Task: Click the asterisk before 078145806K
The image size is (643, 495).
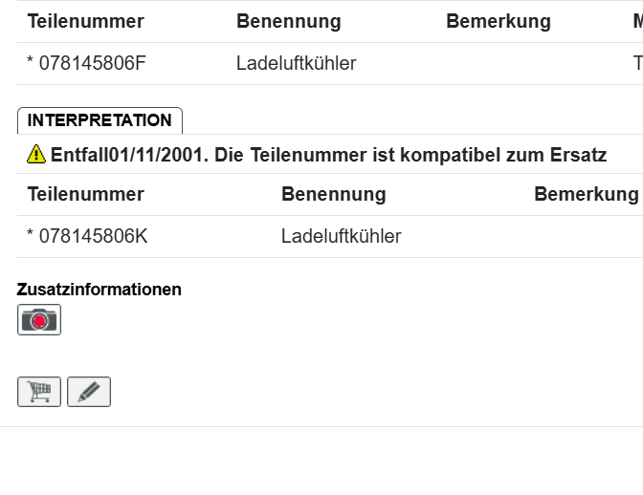Action: click(x=31, y=236)
